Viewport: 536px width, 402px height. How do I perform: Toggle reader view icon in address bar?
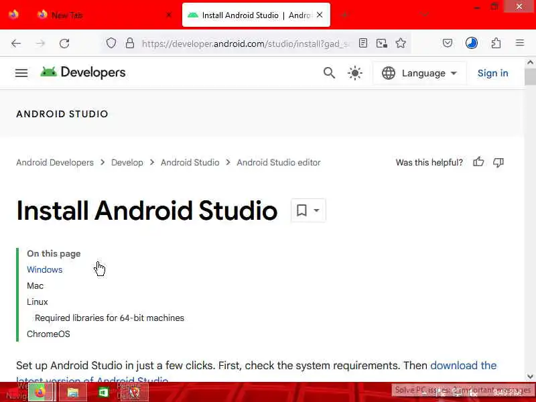click(363, 43)
